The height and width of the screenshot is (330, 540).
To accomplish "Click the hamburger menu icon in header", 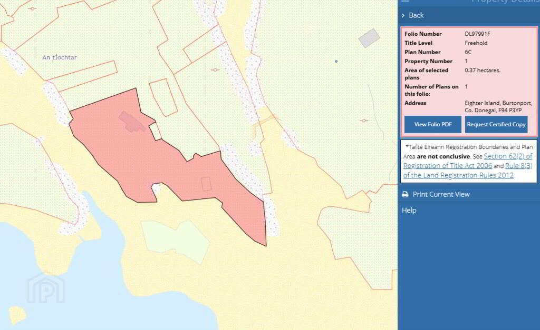I will click(x=406, y=1).
